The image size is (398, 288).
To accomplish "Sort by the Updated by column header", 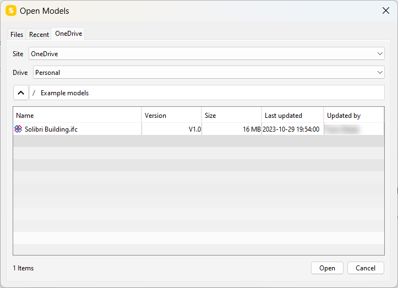I will (x=353, y=116).
